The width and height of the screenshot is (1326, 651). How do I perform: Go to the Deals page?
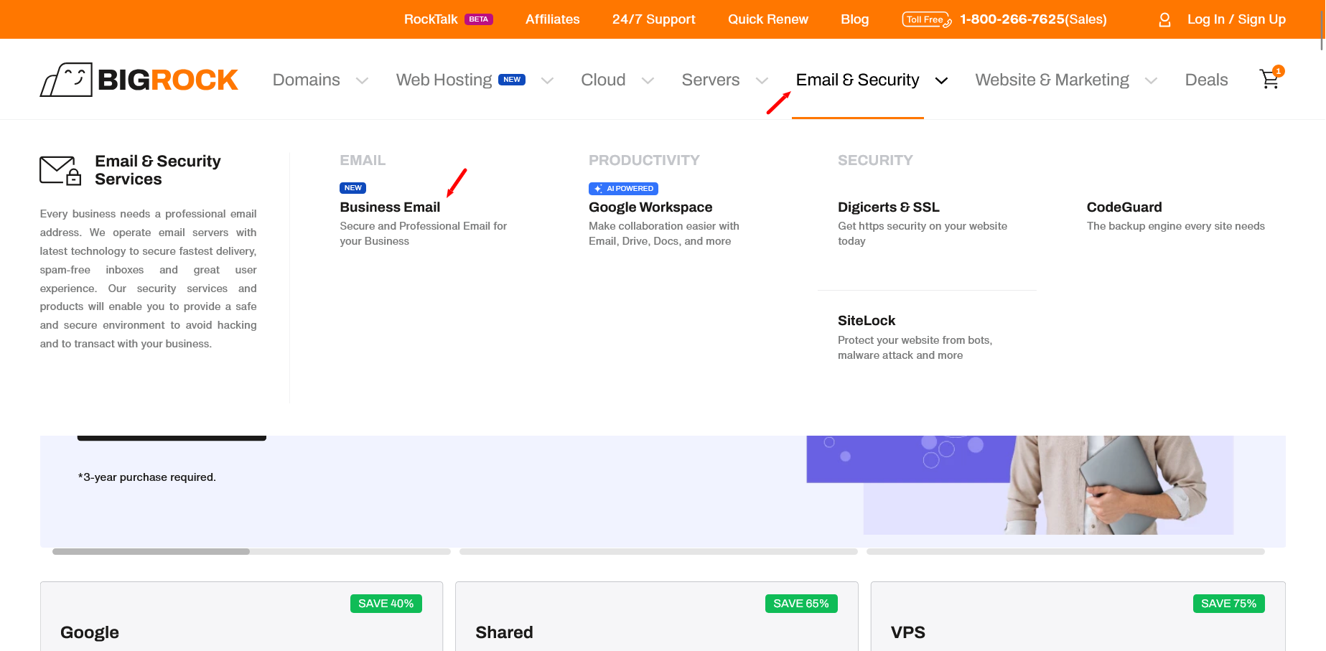tap(1206, 80)
